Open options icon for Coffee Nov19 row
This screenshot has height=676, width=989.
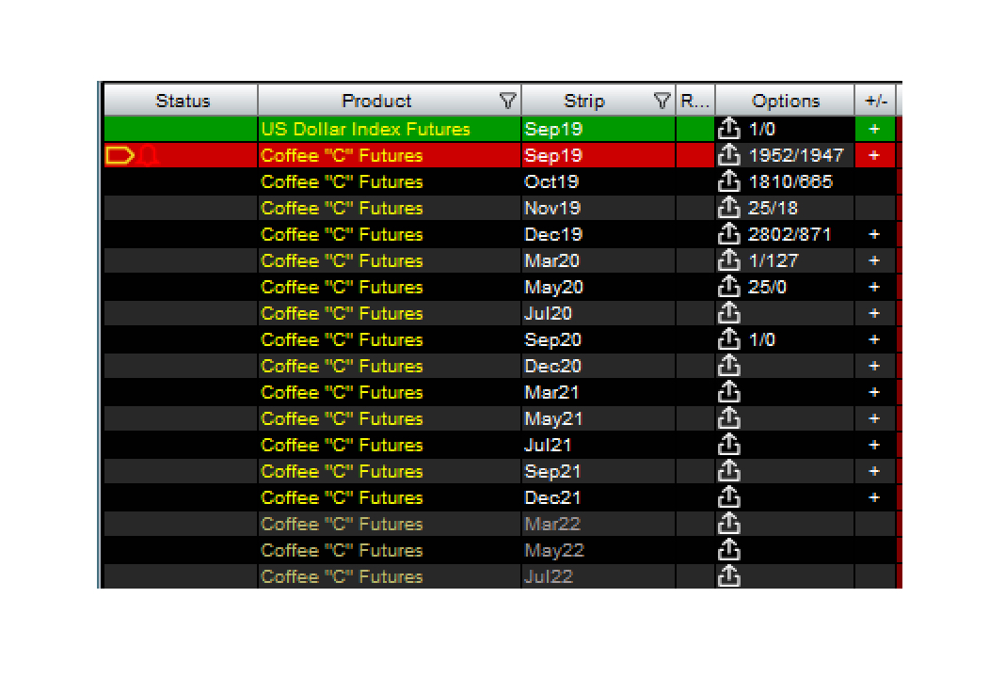point(728,208)
